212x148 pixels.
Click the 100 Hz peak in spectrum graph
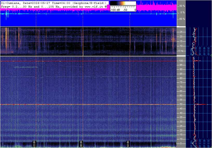pyautogui.click(x=197, y=61)
